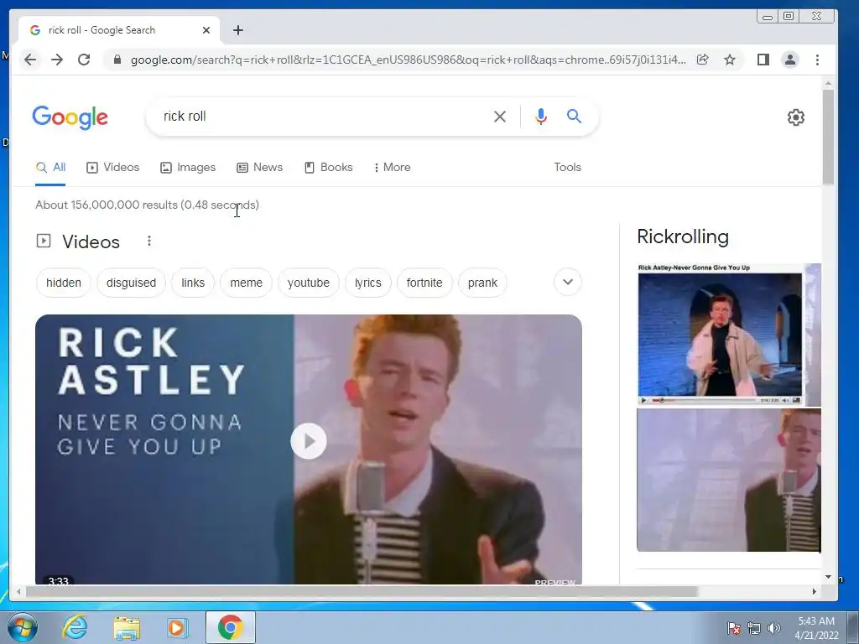Click horizontal scrollbar left arrow

coord(18,591)
